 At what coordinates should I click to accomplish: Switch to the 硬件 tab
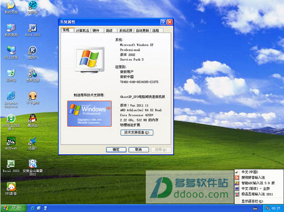click(x=98, y=31)
